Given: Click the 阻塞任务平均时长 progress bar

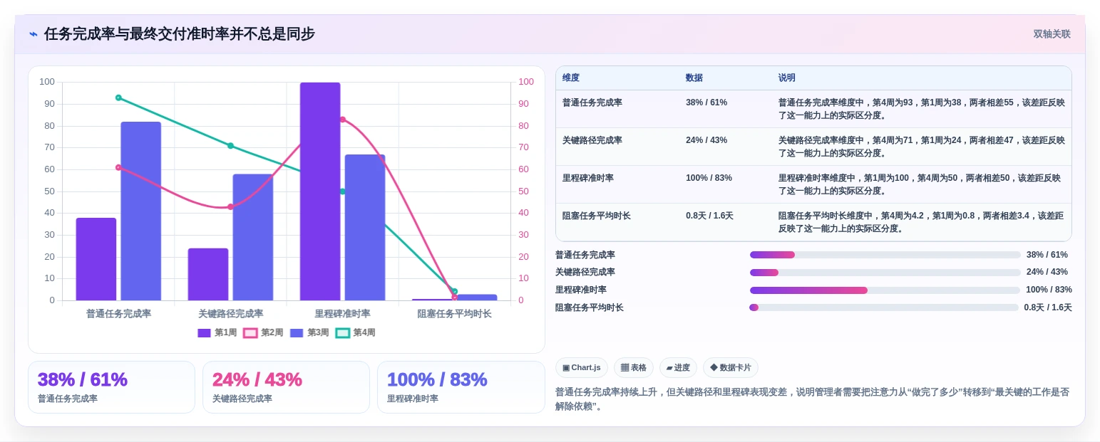Looking at the screenshot, I should click(x=884, y=307).
